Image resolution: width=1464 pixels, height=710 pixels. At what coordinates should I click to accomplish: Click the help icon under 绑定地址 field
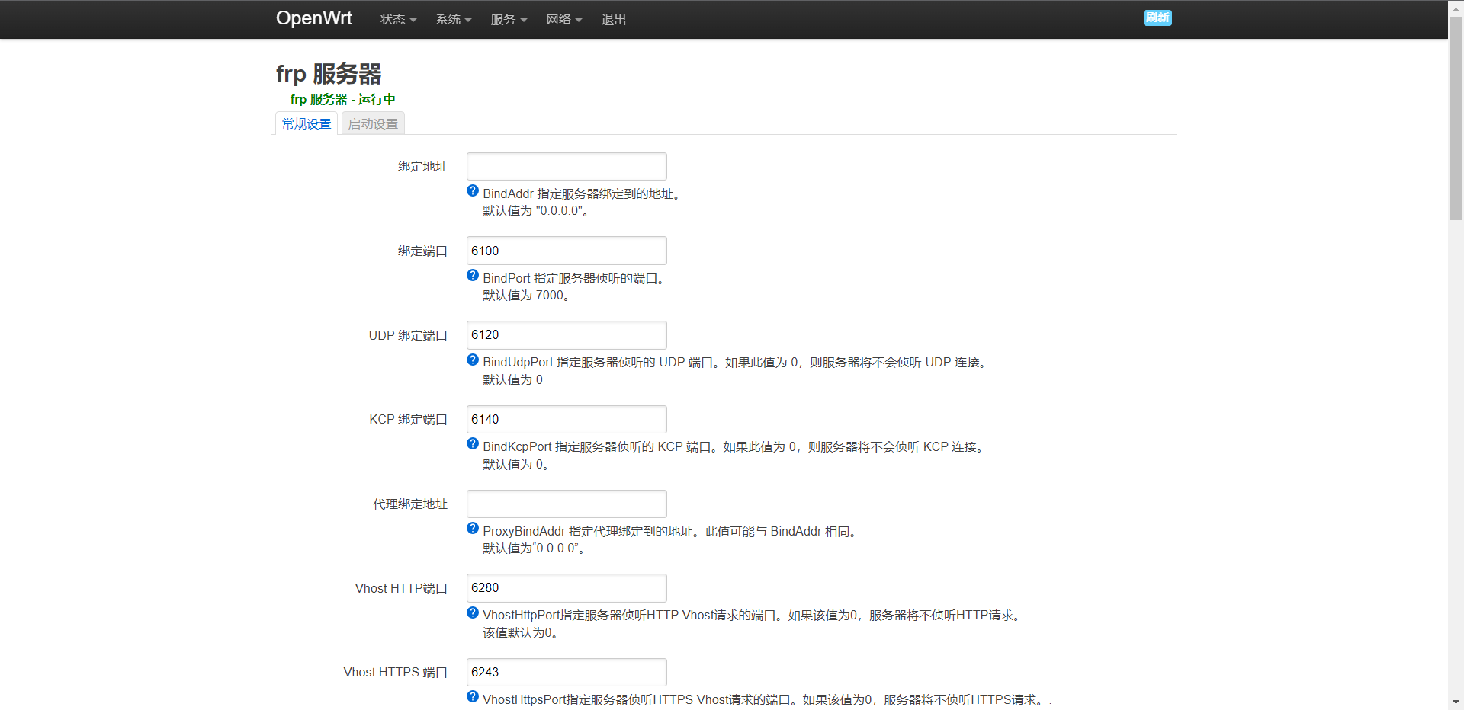(x=473, y=191)
